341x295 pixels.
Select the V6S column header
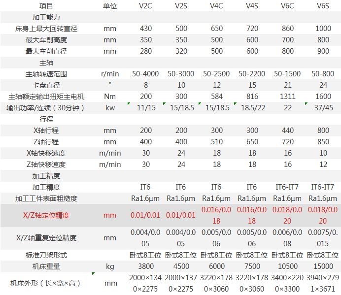[322, 6]
